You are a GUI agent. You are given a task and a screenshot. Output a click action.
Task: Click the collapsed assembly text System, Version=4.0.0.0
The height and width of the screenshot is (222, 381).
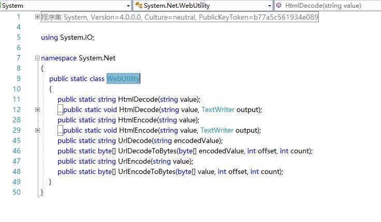pyautogui.click(x=180, y=17)
